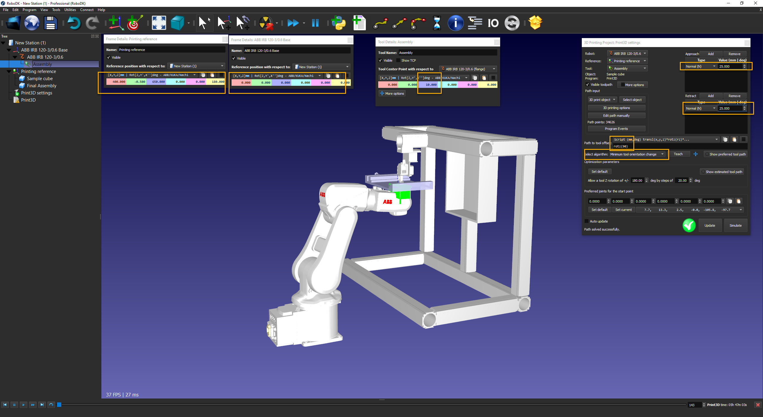
Task: Add joint move instruction
Action: pos(380,23)
